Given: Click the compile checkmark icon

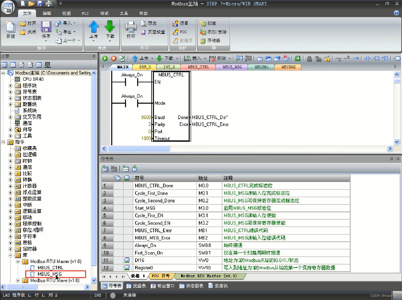Looking at the screenshot, I should (122, 59).
